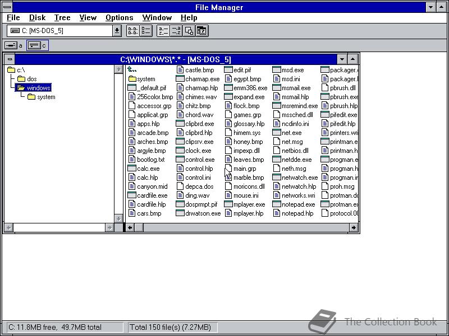The height and width of the screenshot is (336, 449).
Task: Open the File Manager control menu box
Action: [7, 7]
